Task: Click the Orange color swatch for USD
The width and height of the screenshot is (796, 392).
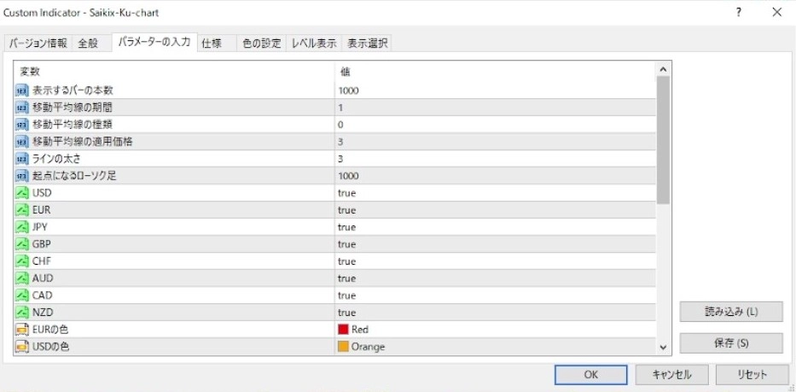Action: 344,347
